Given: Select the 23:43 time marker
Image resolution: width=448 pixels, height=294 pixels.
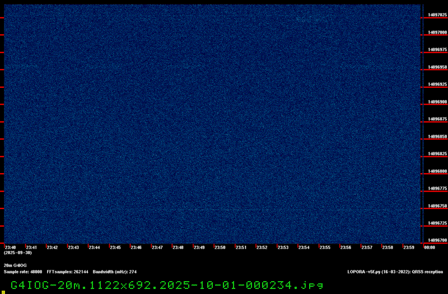Looking at the screenshot, I should click(x=73, y=248).
